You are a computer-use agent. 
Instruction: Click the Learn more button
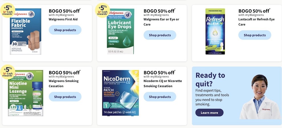coord(209,113)
